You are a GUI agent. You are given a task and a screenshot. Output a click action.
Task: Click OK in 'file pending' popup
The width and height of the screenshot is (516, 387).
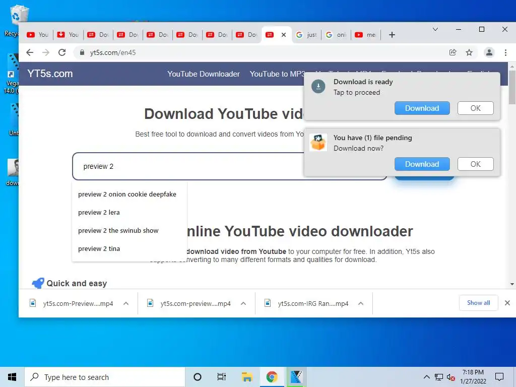pos(476,164)
